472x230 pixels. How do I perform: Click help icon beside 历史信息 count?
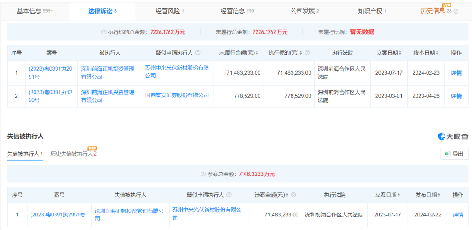pyautogui.click(x=456, y=11)
